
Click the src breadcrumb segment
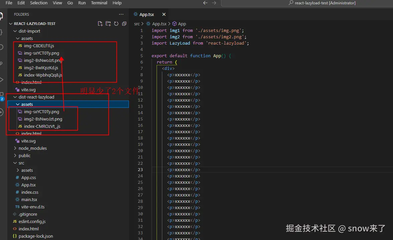[137, 24]
